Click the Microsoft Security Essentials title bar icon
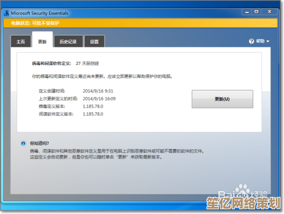The height and width of the screenshot is (214, 284). (7, 13)
